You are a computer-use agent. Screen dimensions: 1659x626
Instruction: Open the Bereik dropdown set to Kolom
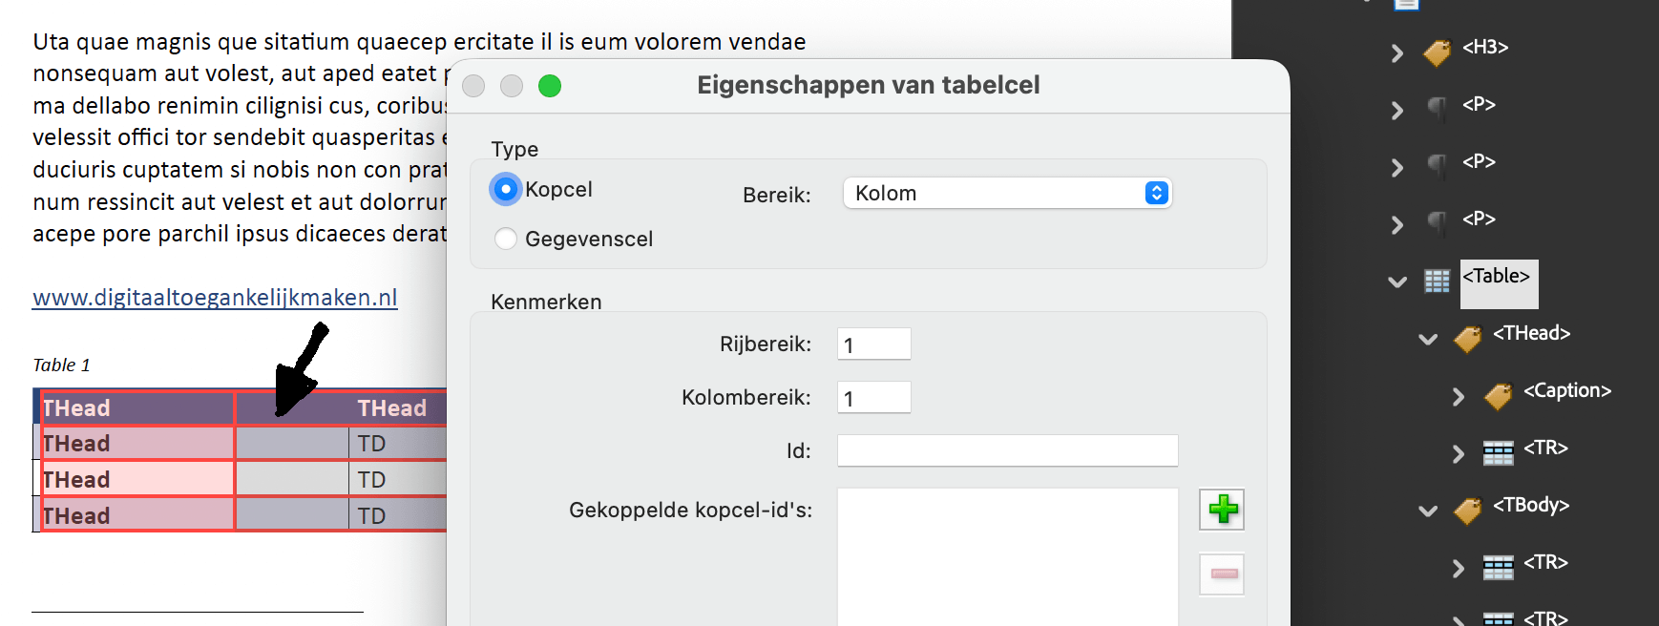coord(1007,194)
